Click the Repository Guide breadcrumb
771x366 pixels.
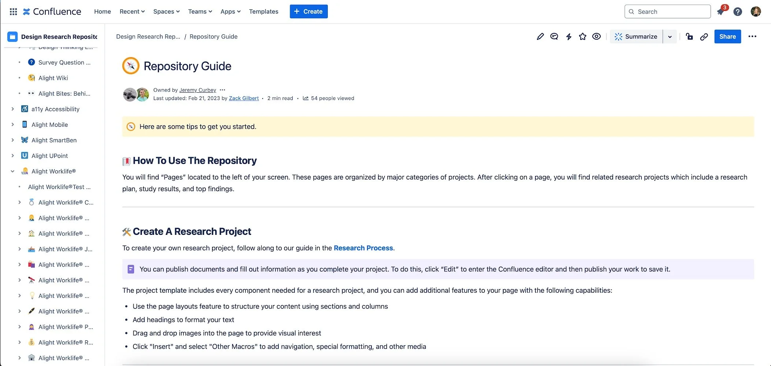click(x=214, y=37)
